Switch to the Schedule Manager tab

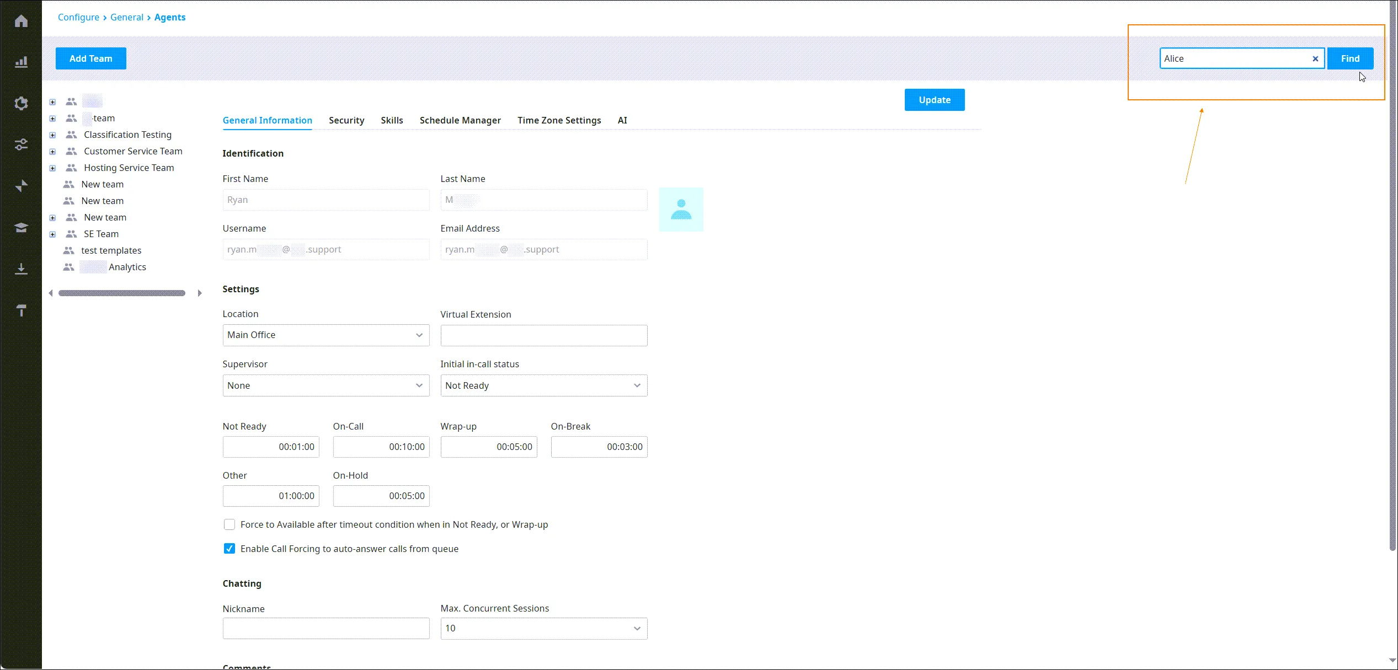[460, 120]
